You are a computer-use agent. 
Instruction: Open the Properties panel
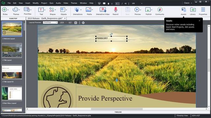point(203,10)
